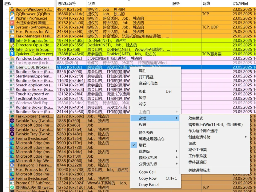
Task: Click the QQBrowser process icon
Action: 12,14
